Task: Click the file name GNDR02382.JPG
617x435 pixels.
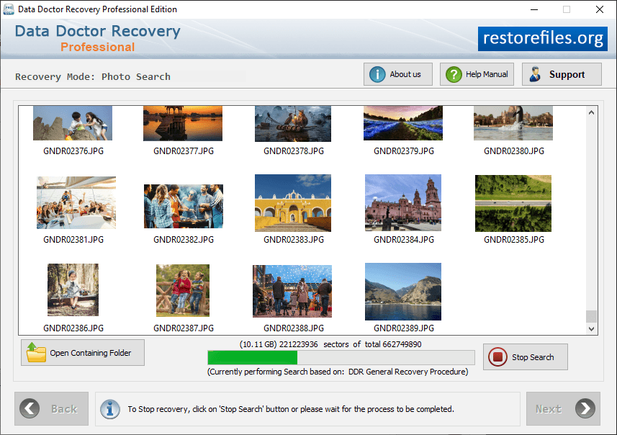Action: point(184,240)
